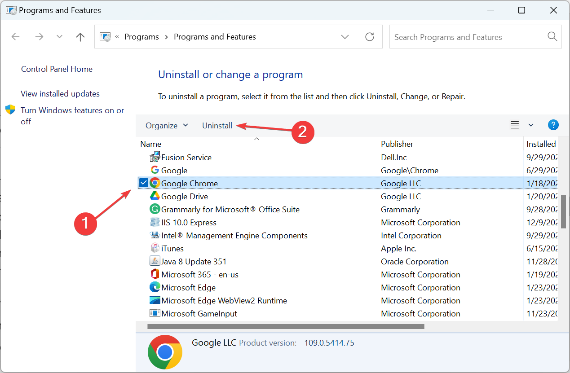The height and width of the screenshot is (373, 570).
Task: Sort by the Installed On column header
Action: click(x=541, y=144)
